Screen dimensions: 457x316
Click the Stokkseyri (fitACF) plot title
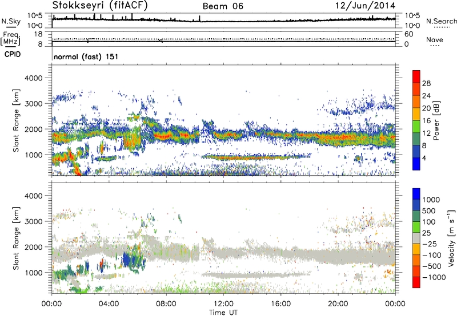[100, 5]
